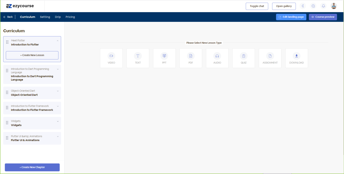Open the notifications bell icon

pyautogui.click(x=323, y=6)
